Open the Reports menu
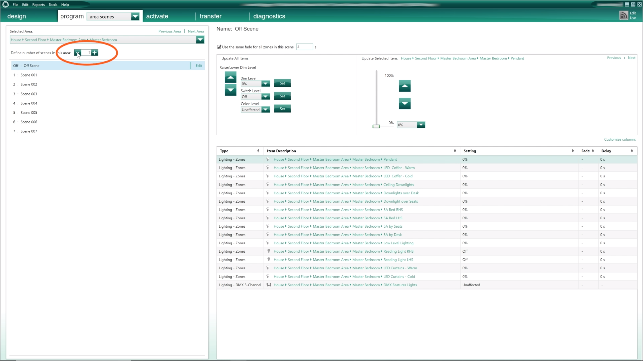 pyautogui.click(x=38, y=5)
